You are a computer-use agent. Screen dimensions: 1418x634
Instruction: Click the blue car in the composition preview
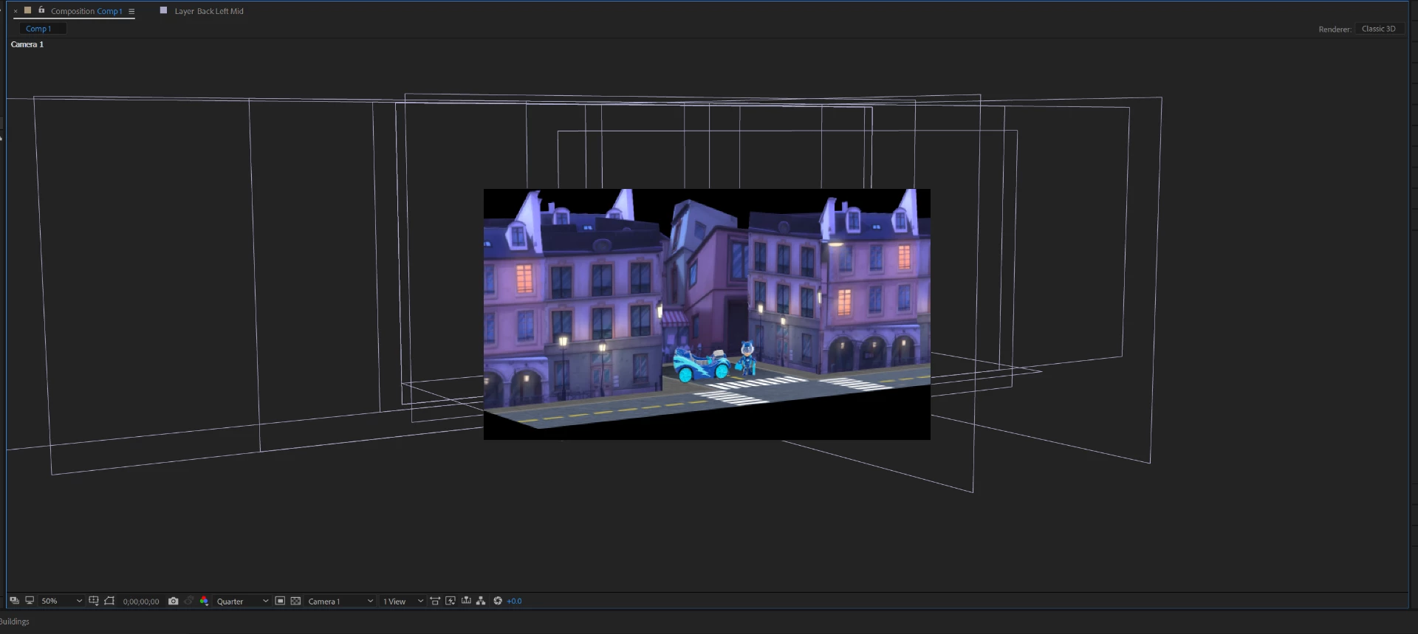[701, 364]
